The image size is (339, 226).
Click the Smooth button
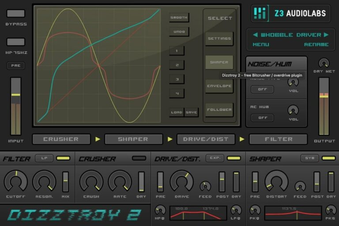(179, 18)
